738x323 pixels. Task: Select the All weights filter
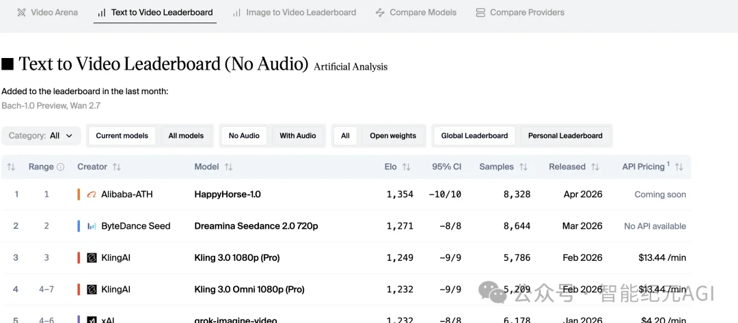tap(345, 136)
